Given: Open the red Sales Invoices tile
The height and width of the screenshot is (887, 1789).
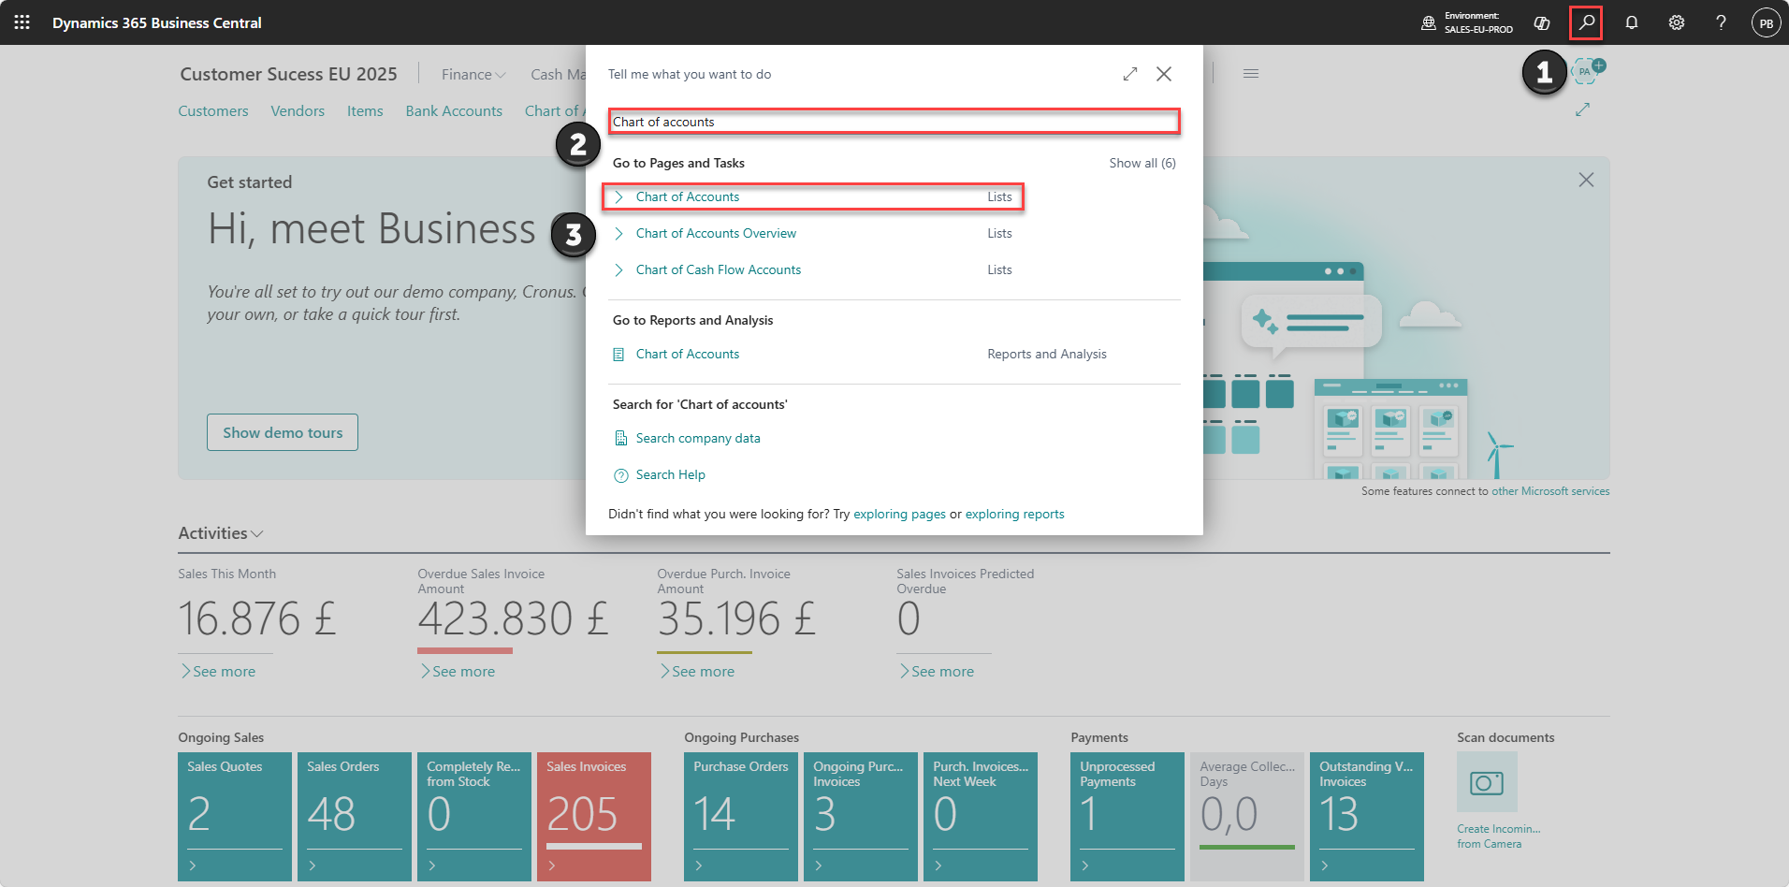Looking at the screenshot, I should click(x=594, y=817).
